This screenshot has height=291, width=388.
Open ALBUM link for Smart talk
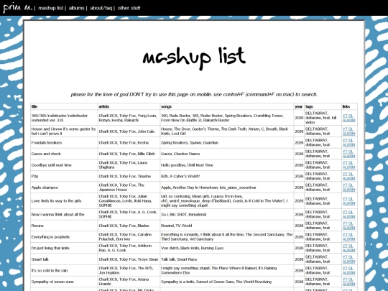point(348,262)
